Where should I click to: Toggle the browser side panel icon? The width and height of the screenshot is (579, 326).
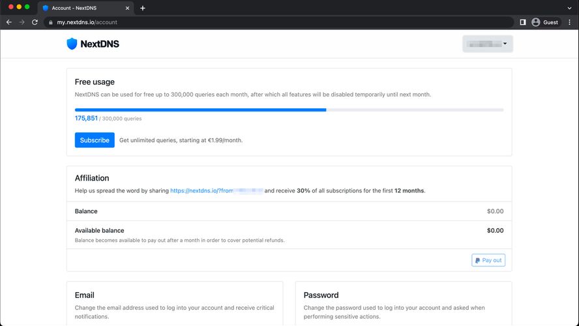tap(523, 22)
